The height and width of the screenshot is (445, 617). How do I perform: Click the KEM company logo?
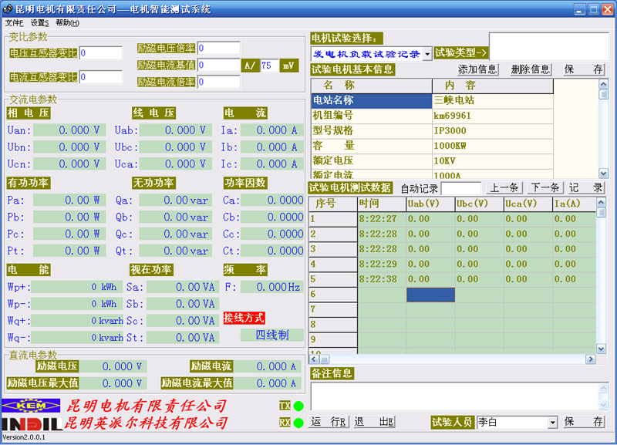click(31, 406)
